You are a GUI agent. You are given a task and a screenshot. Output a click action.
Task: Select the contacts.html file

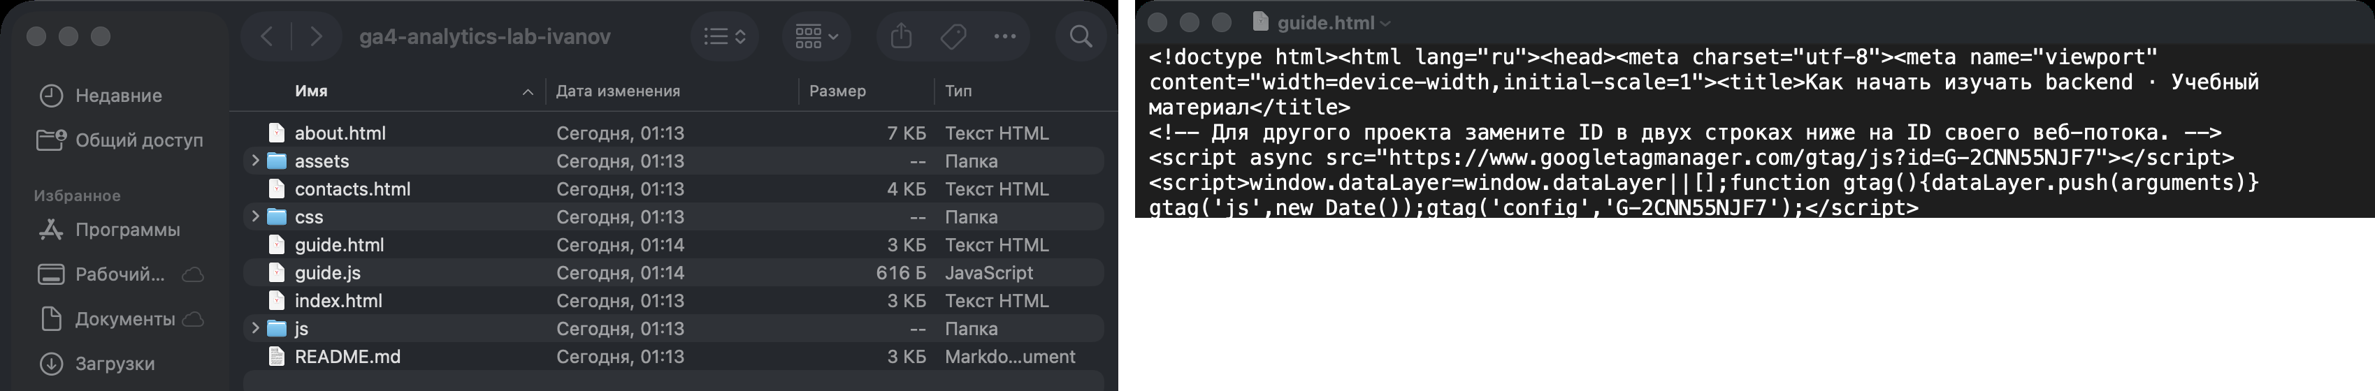(x=674, y=189)
